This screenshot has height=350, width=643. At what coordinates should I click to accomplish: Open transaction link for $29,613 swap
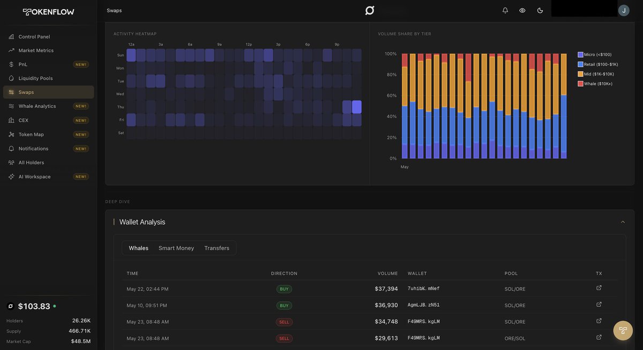pyautogui.click(x=599, y=337)
